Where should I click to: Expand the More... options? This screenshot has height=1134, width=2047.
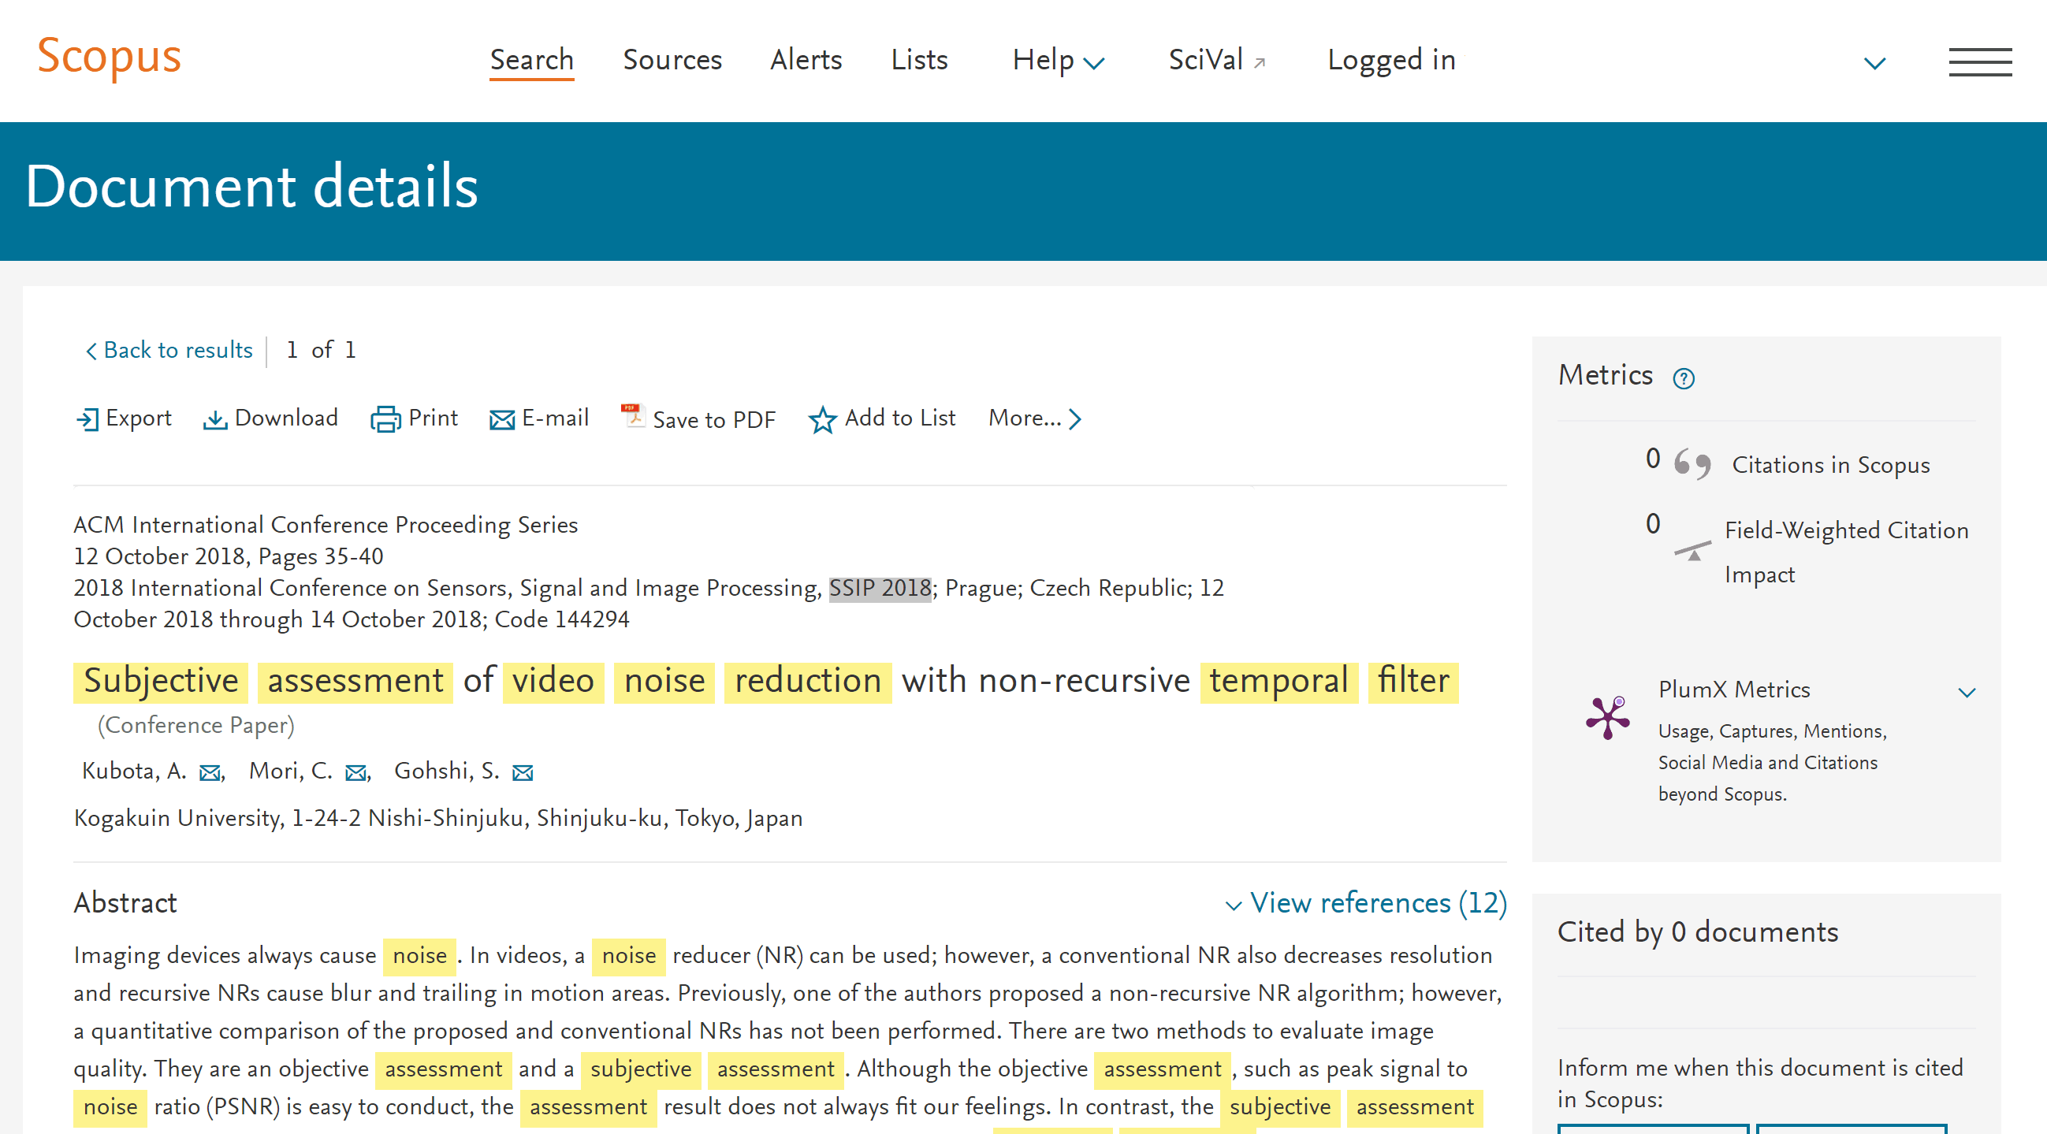coord(1035,418)
